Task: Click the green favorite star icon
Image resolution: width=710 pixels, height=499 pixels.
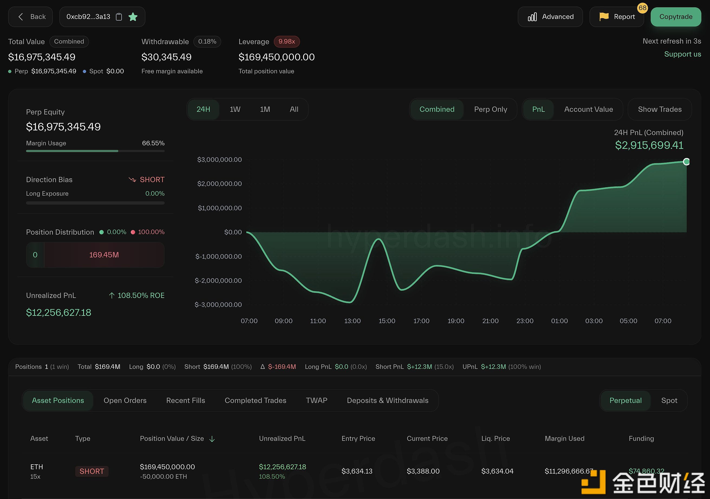Action: click(133, 17)
